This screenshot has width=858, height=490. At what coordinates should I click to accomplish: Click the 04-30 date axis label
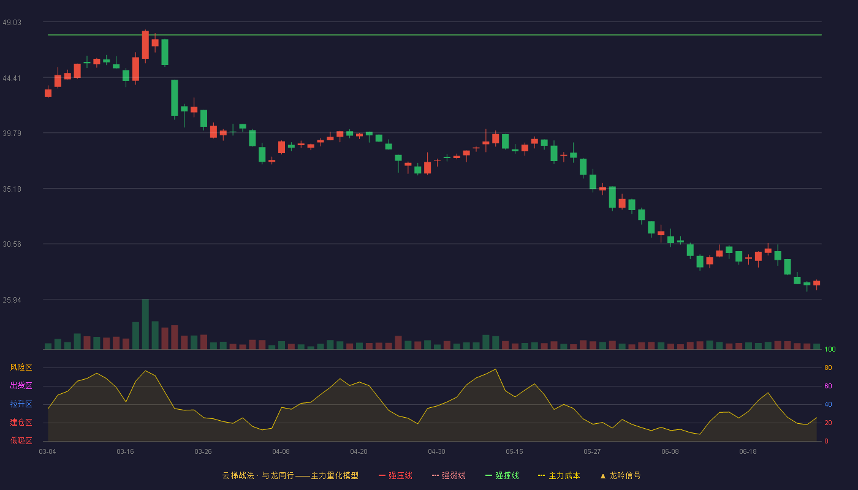click(x=436, y=451)
